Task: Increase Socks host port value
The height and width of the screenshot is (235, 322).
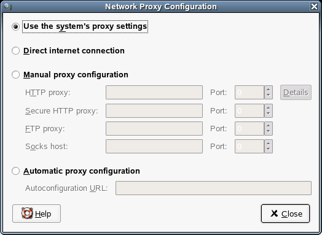Action: (x=268, y=143)
